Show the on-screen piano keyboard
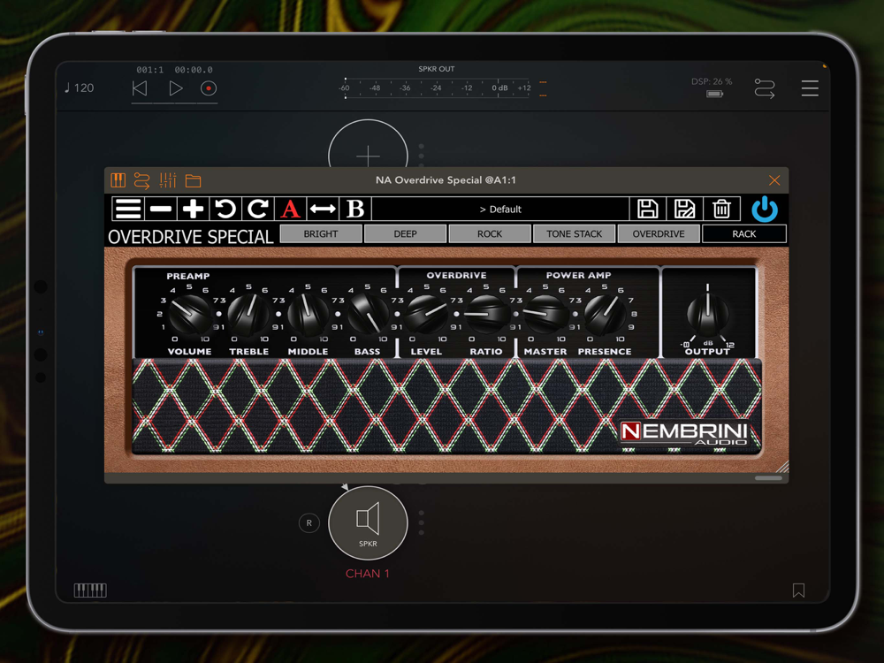This screenshot has width=884, height=663. pos(90,591)
